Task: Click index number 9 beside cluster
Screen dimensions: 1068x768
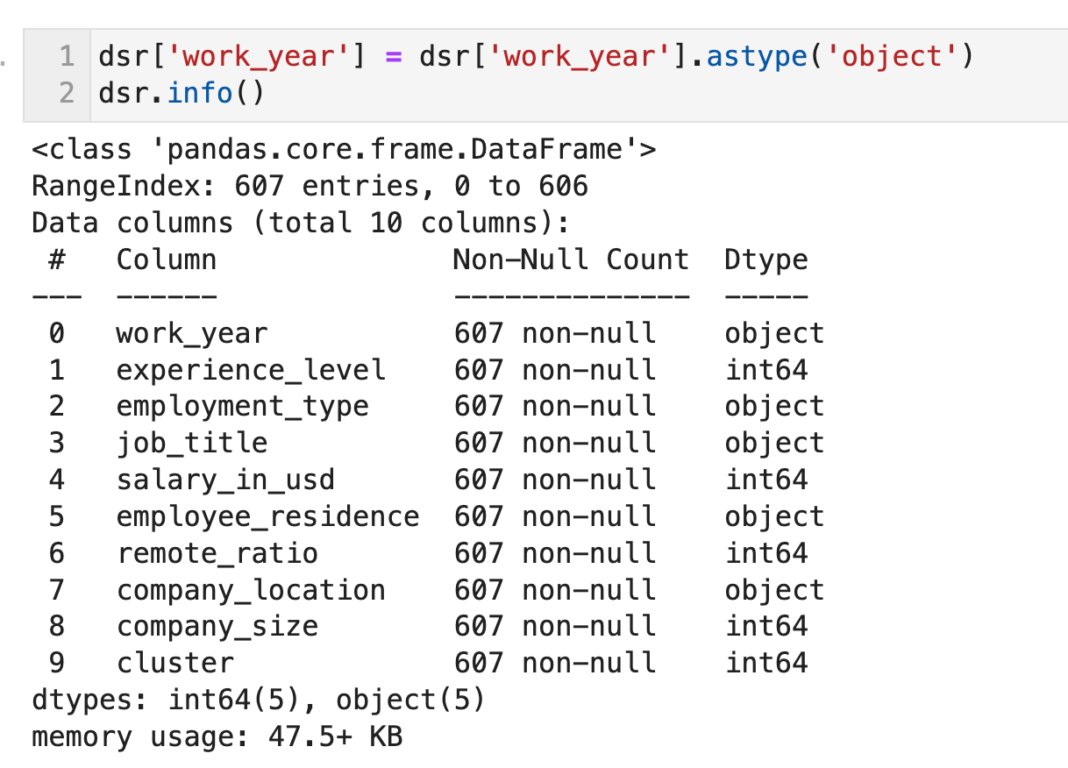Action: [57, 663]
